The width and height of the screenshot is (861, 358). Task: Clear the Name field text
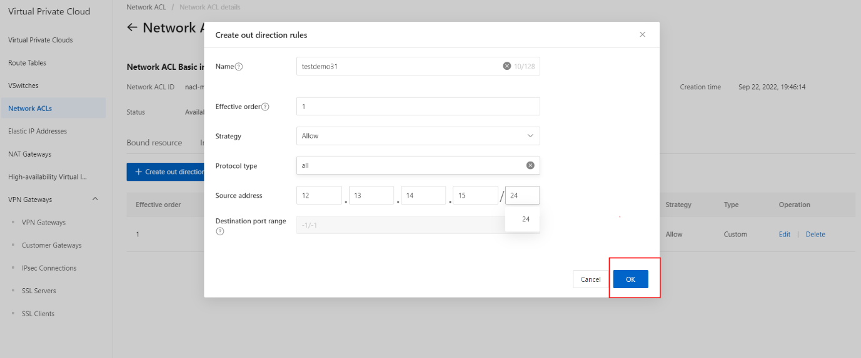[507, 66]
